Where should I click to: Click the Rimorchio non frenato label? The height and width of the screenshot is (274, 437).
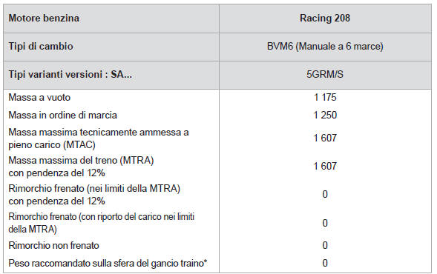[x=53, y=246]
